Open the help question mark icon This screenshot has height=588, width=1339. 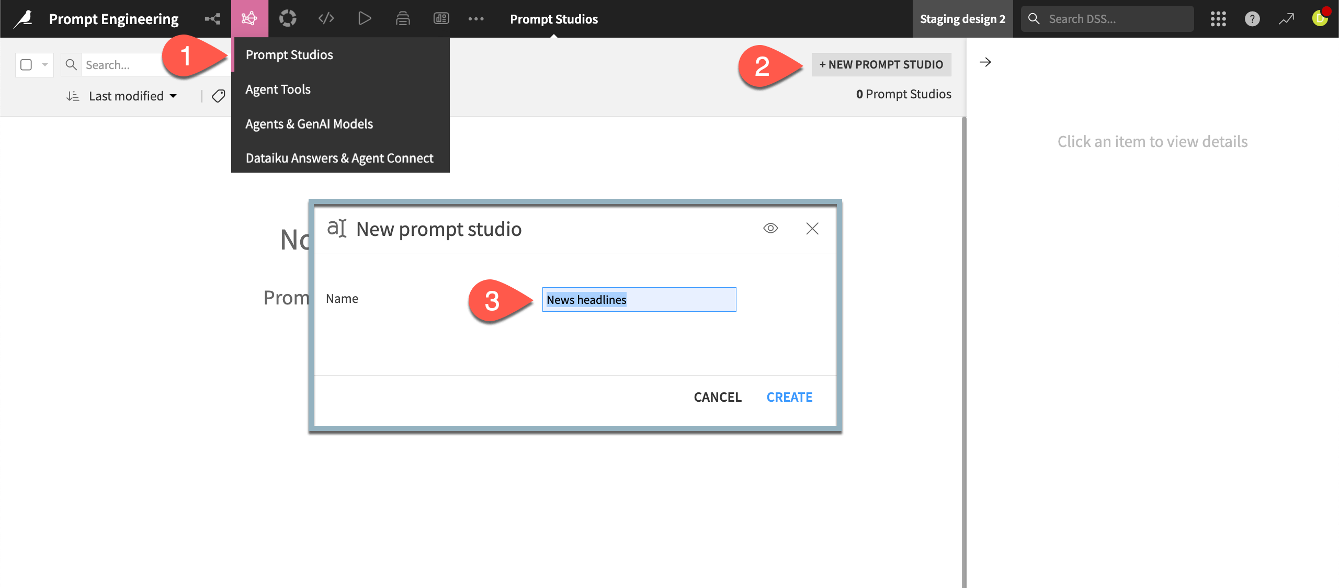point(1252,19)
